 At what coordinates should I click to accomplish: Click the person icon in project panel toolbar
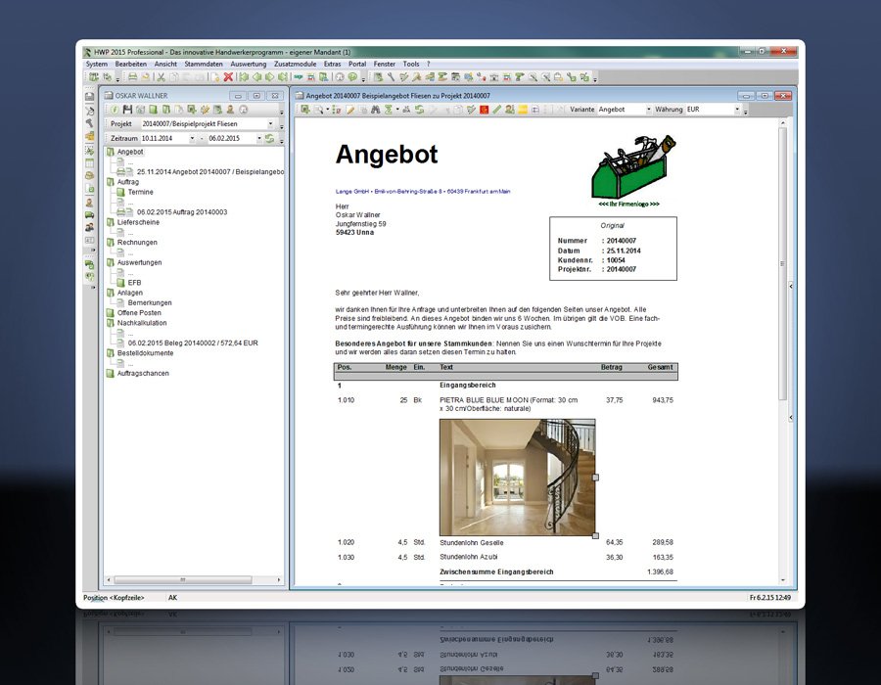[230, 110]
